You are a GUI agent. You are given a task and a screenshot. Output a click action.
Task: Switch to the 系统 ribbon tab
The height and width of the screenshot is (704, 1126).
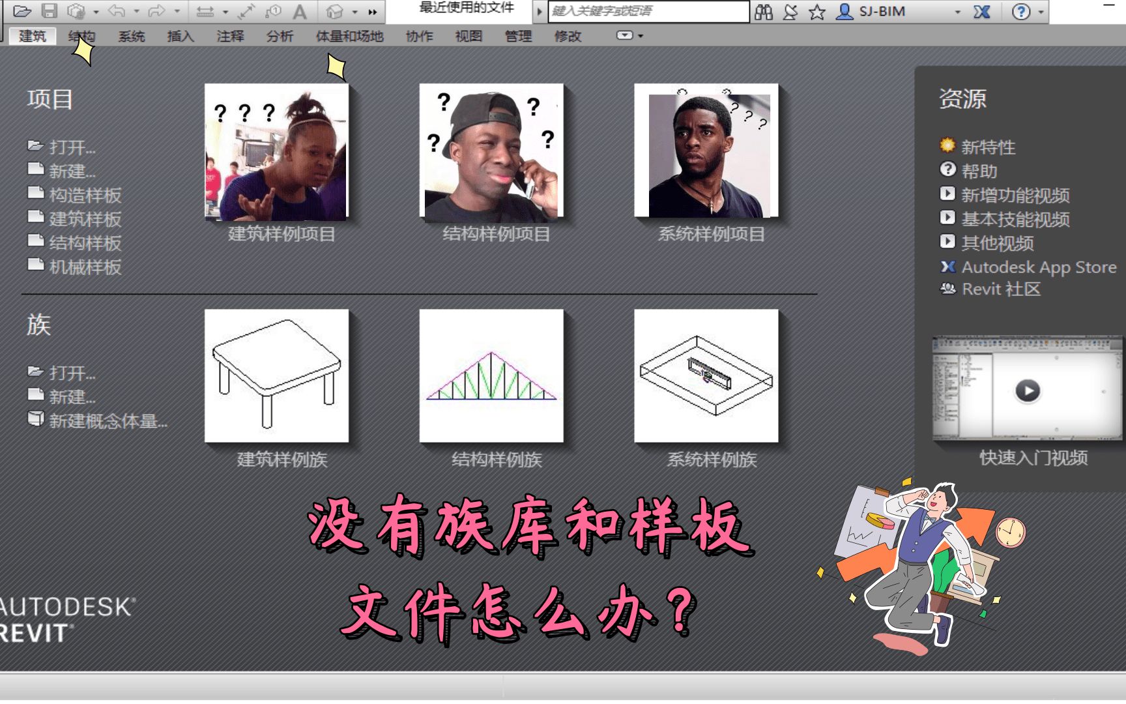pyautogui.click(x=132, y=36)
